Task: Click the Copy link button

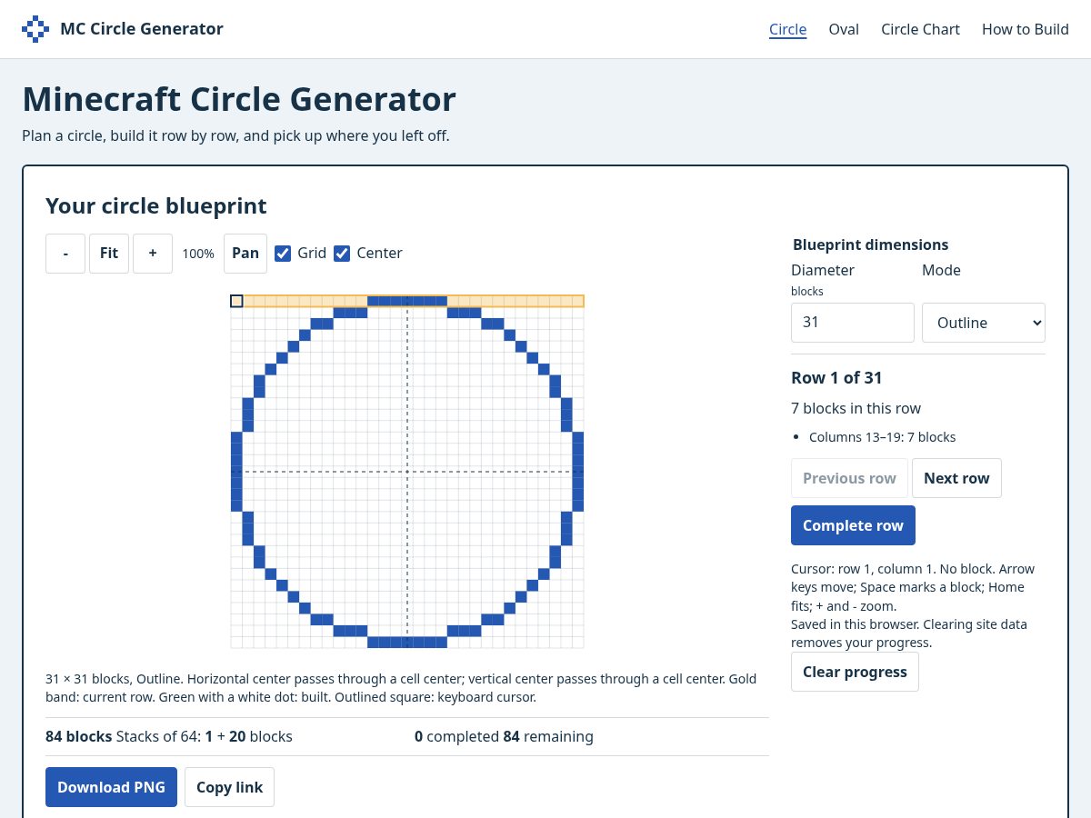Action: [x=229, y=787]
